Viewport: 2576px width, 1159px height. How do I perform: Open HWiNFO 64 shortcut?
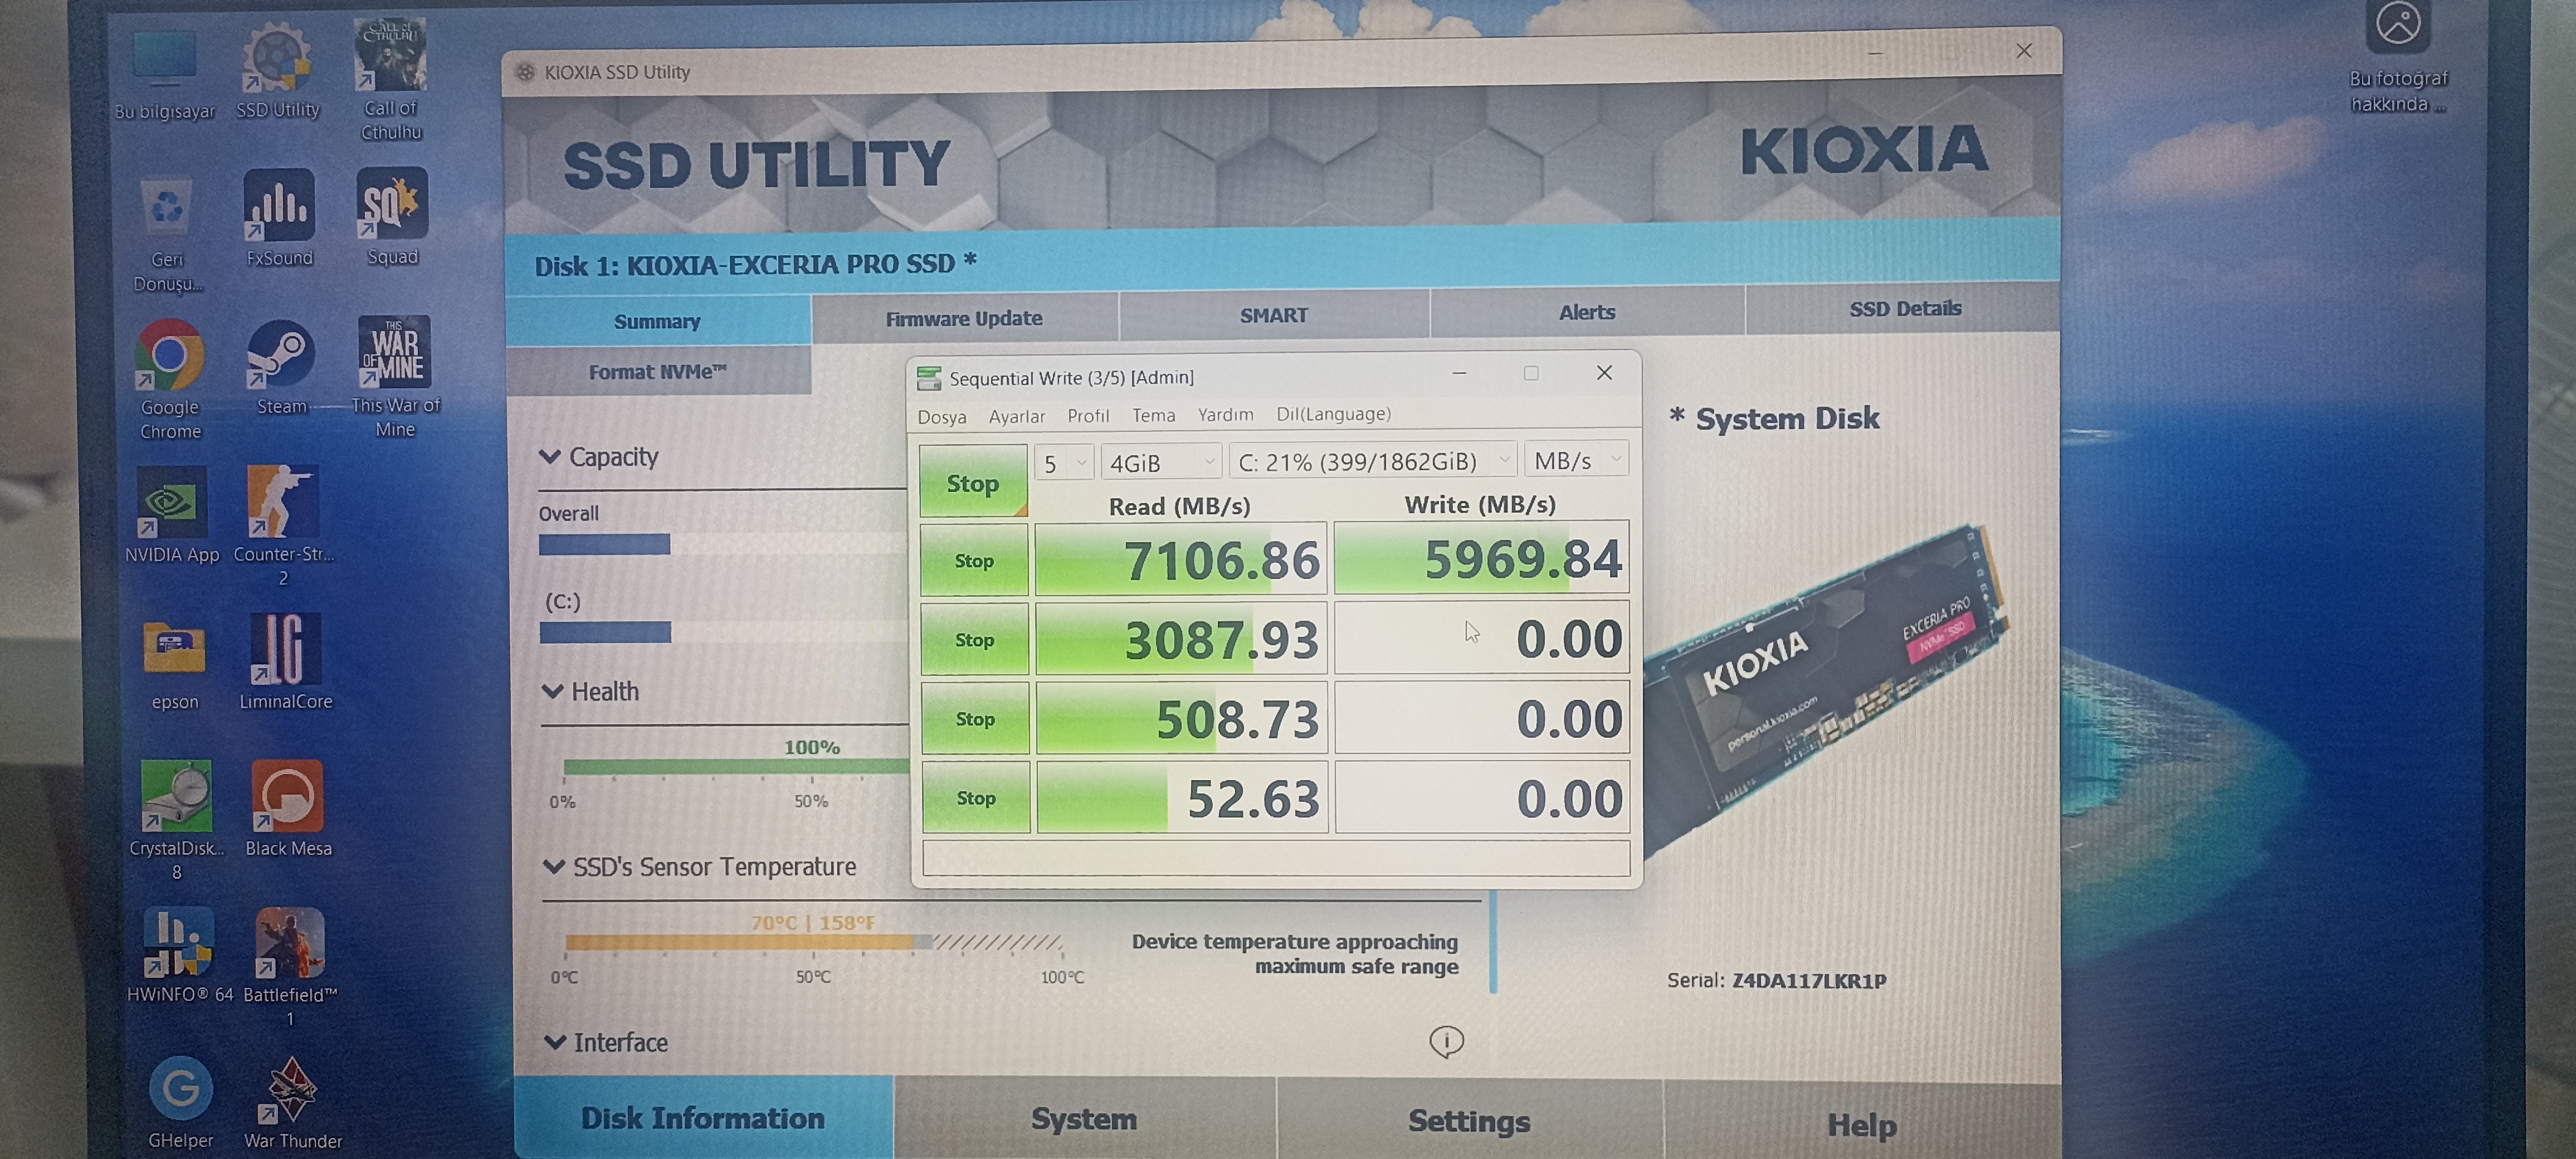[179, 954]
